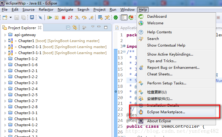Viewport: 222px width, 137px height.
Task: Open the Search menu in menu bar
Action: pyautogui.click(x=83, y=10)
